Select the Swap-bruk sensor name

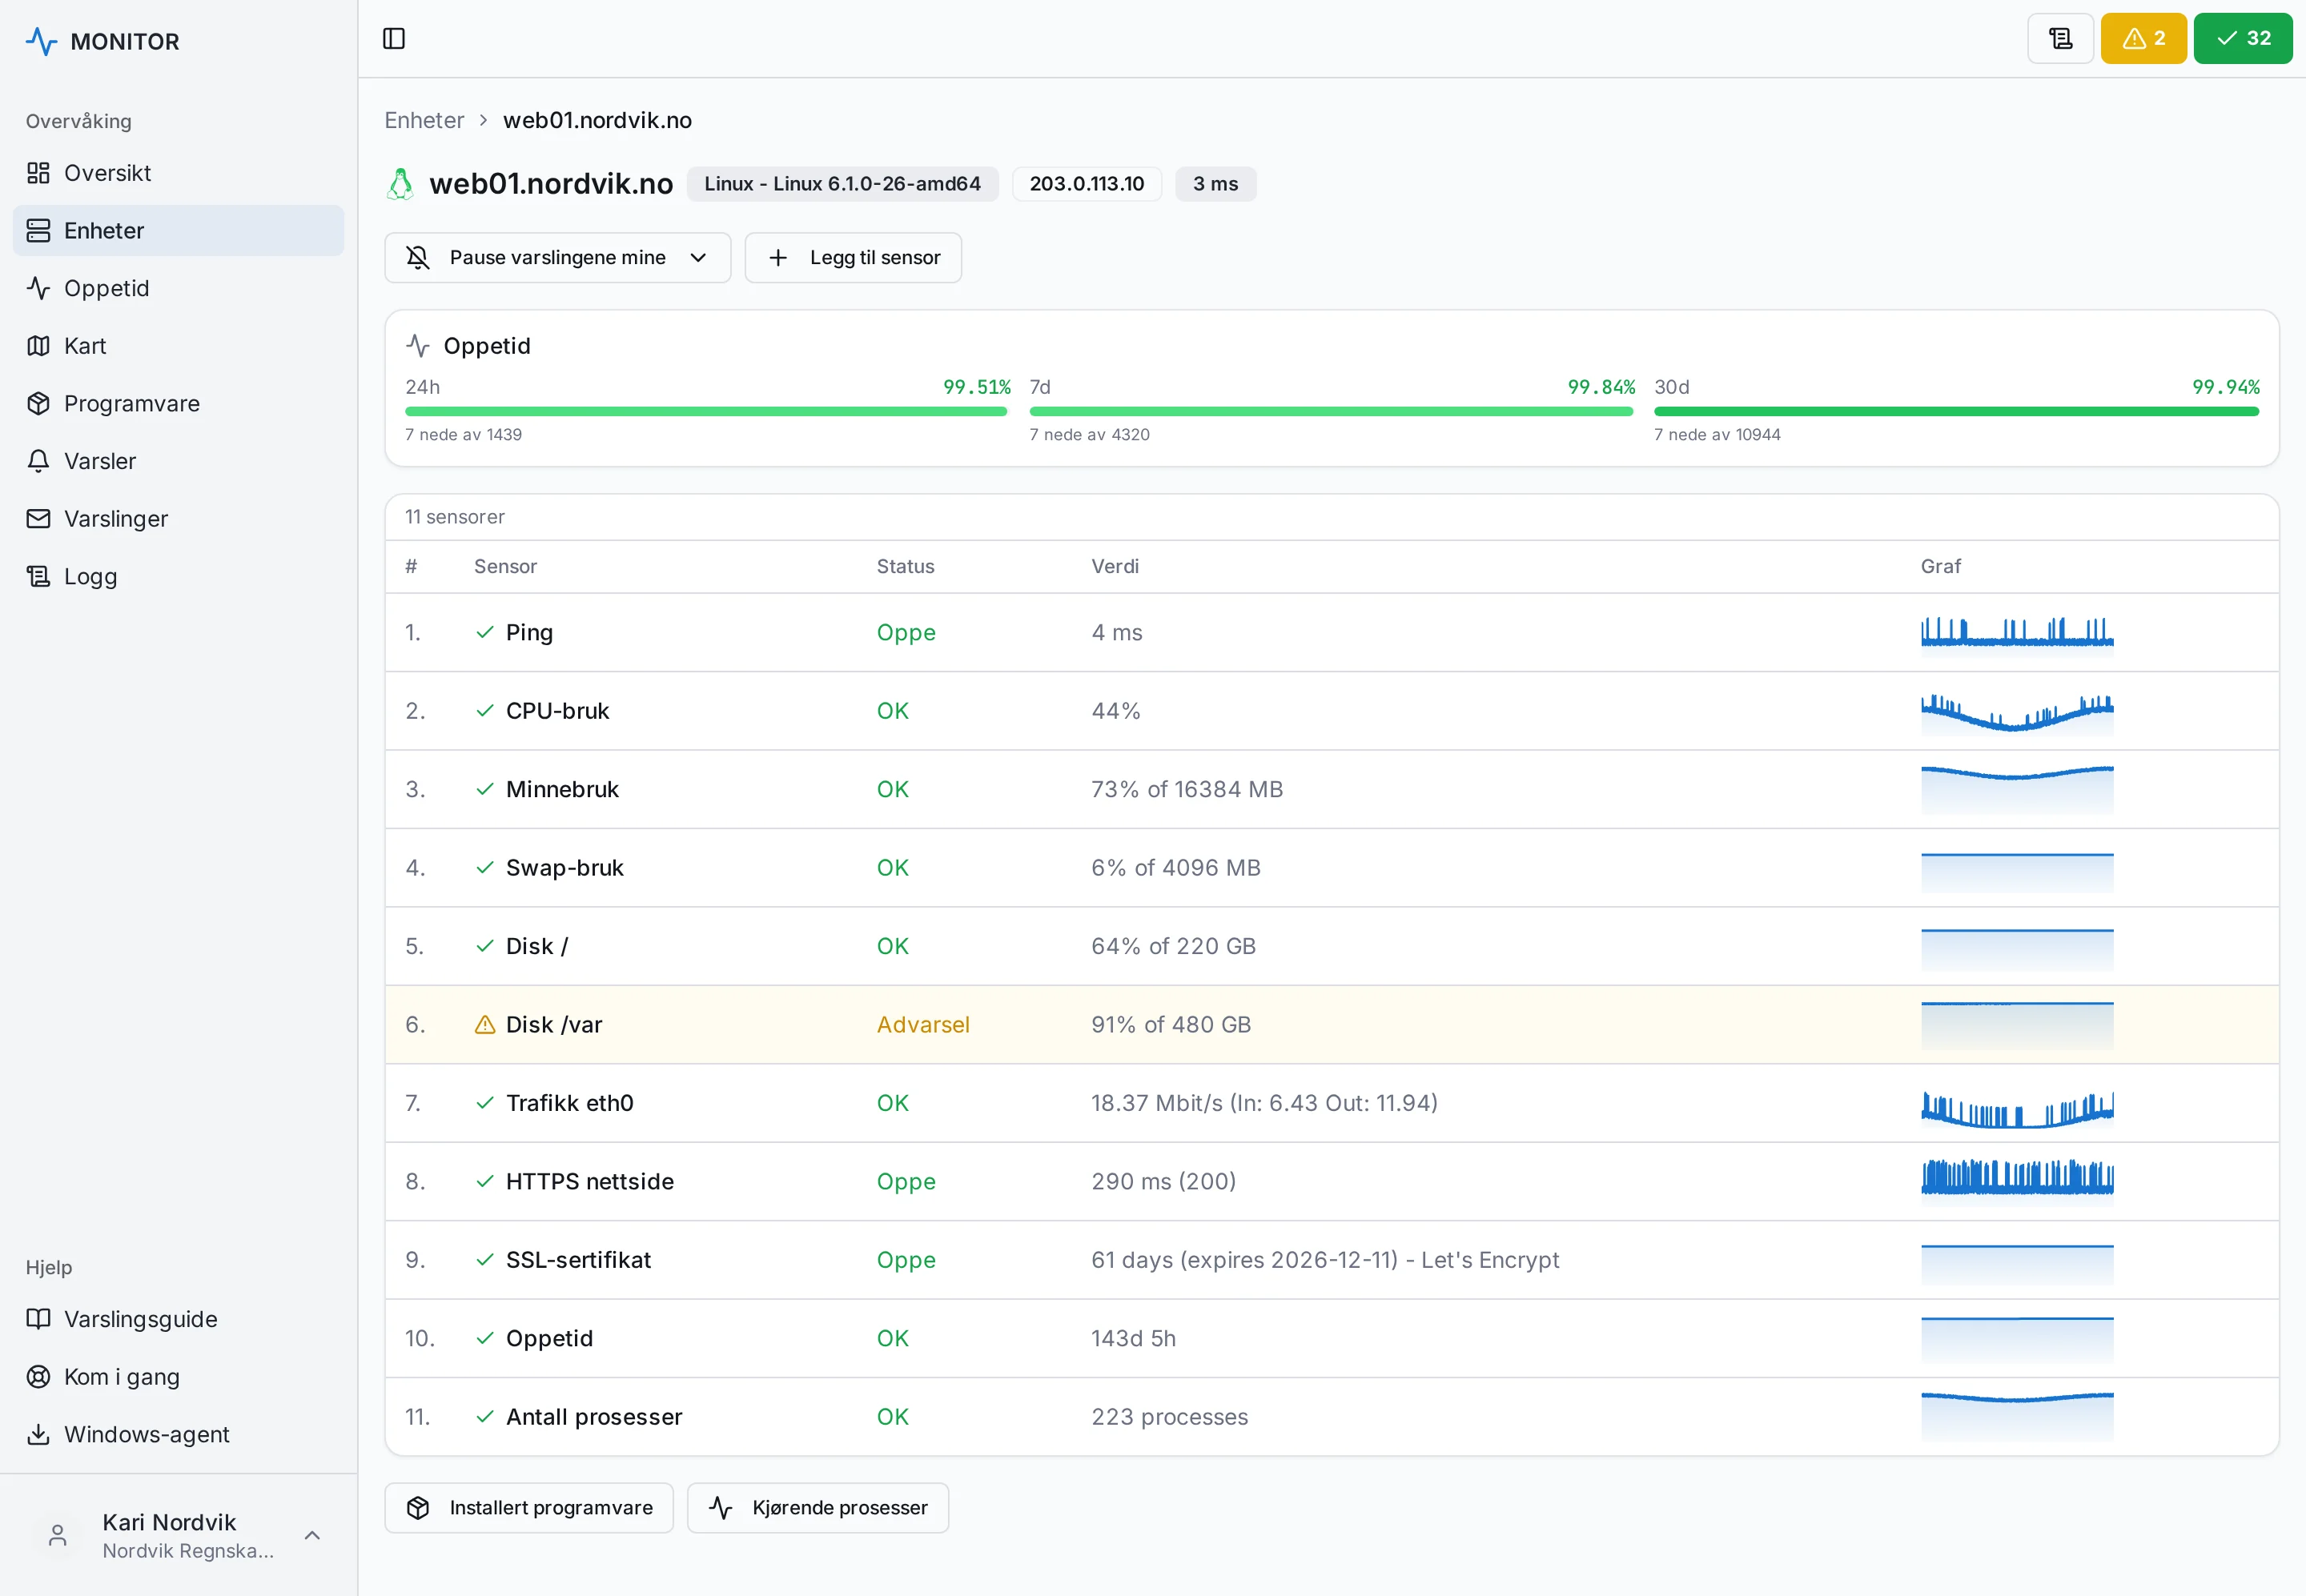click(x=564, y=868)
